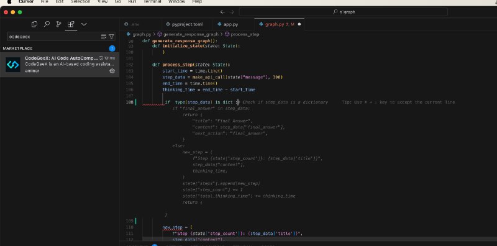Open the Search view icon
Screen dimensions: 497x246
click(x=47, y=24)
